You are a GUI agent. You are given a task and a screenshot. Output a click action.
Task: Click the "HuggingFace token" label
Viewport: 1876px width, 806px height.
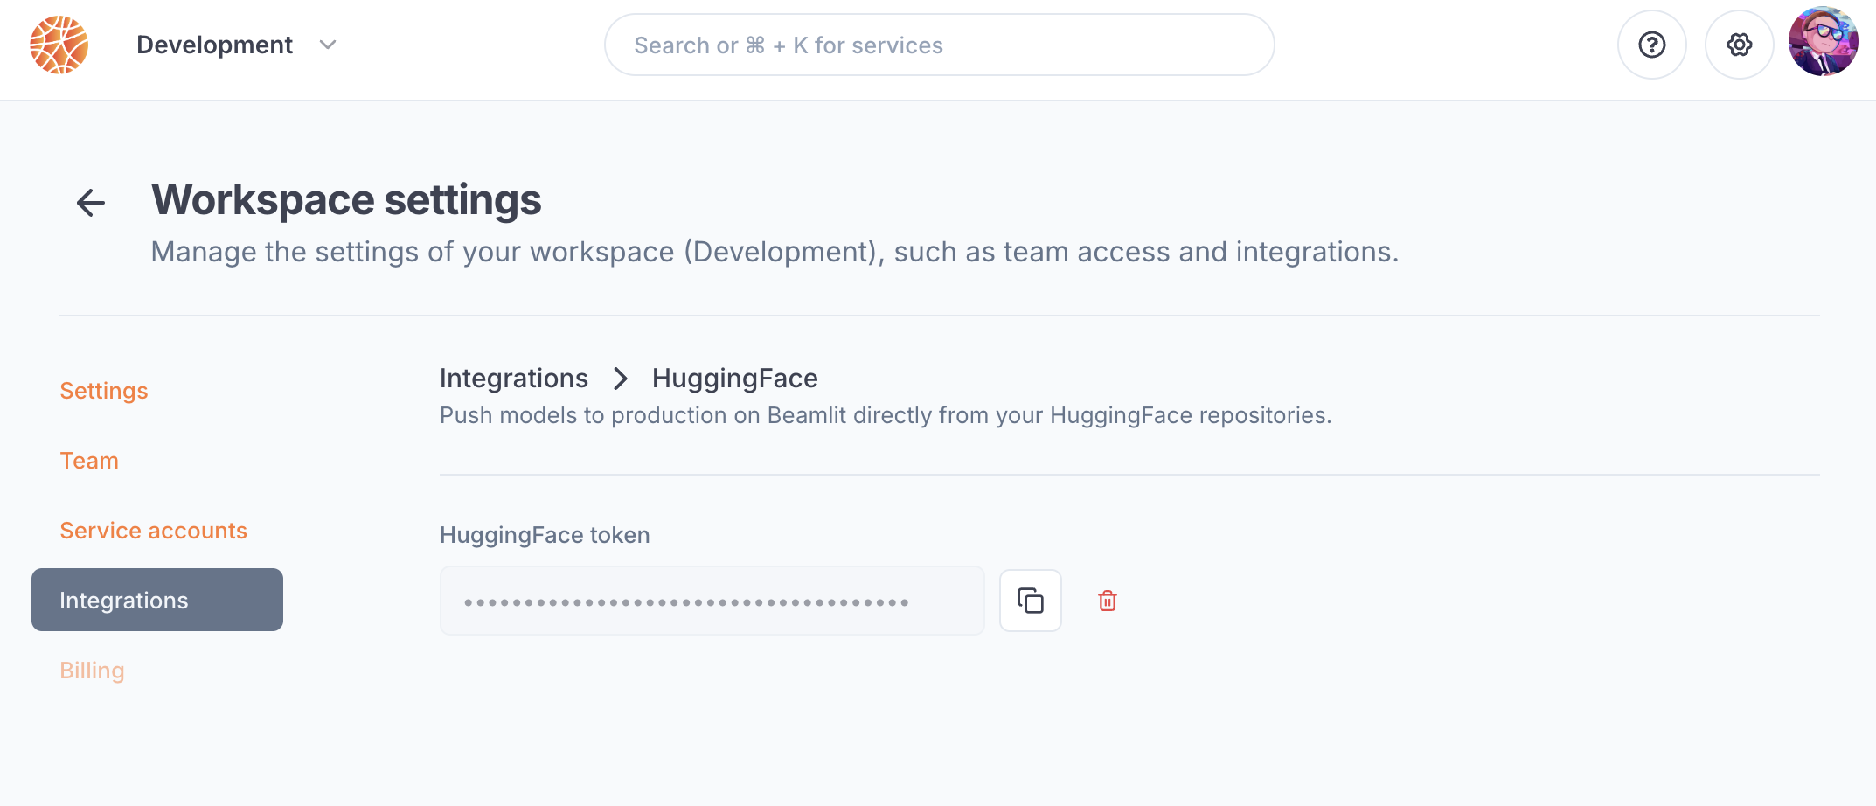pos(545,535)
